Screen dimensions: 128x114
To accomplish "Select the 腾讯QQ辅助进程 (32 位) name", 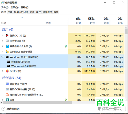I will [x=23, y=89].
